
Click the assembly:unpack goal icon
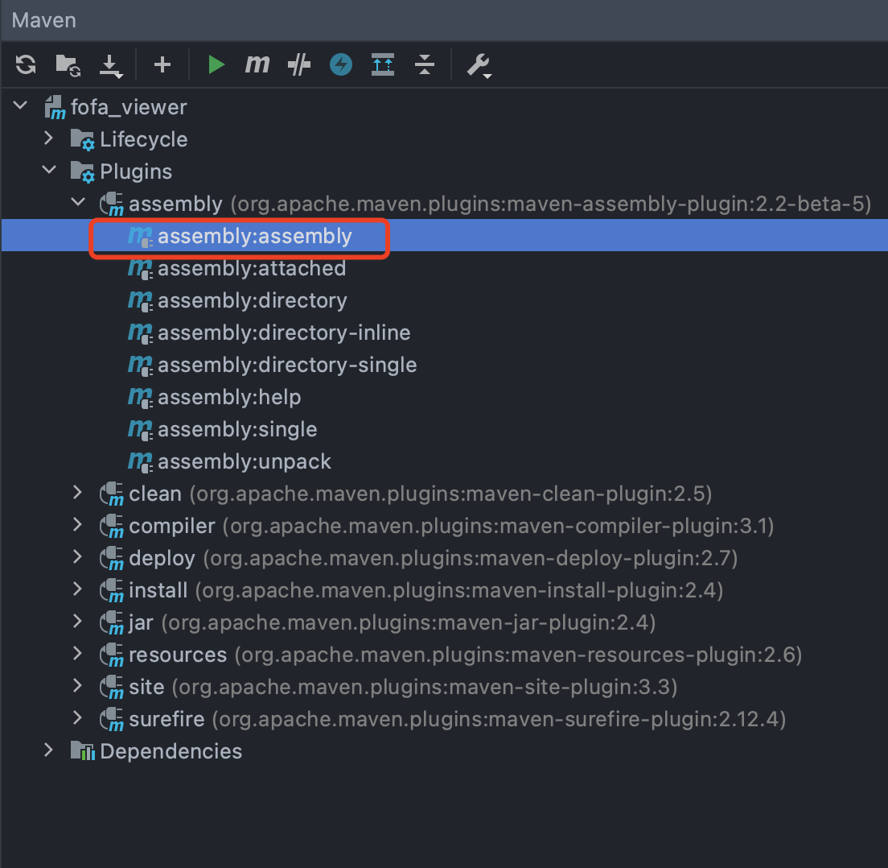click(141, 462)
